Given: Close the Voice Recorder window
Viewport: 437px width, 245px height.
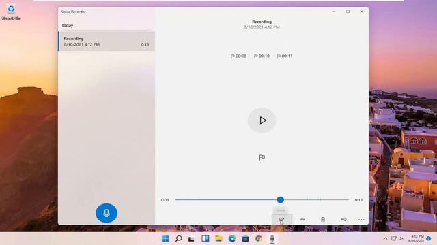Looking at the screenshot, I should (362, 12).
